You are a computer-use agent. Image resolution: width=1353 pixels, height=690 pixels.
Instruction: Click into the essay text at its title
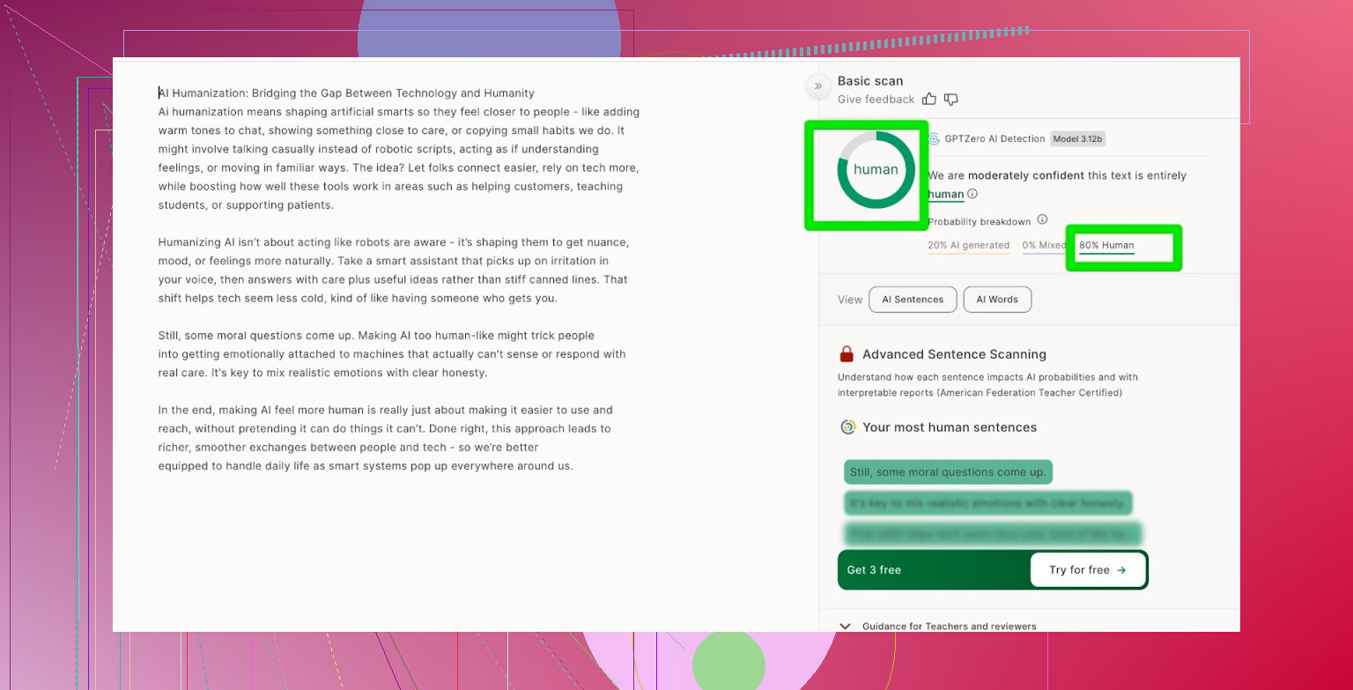click(x=346, y=93)
